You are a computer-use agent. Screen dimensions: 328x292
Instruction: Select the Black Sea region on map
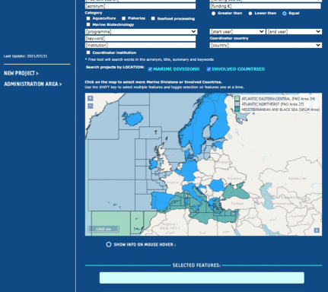tap(235, 192)
